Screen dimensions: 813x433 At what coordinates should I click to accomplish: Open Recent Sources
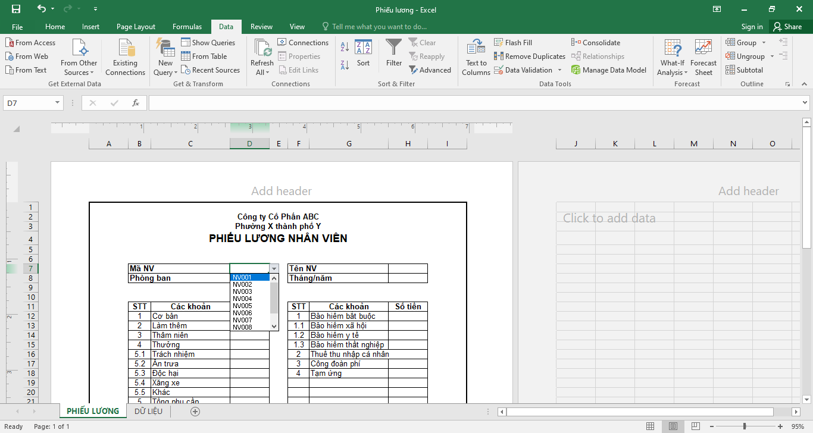[210, 70]
